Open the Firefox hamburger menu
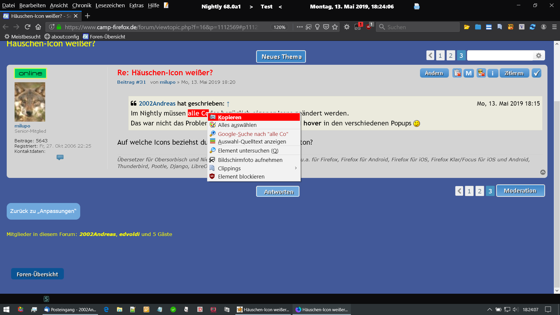 coord(554,27)
